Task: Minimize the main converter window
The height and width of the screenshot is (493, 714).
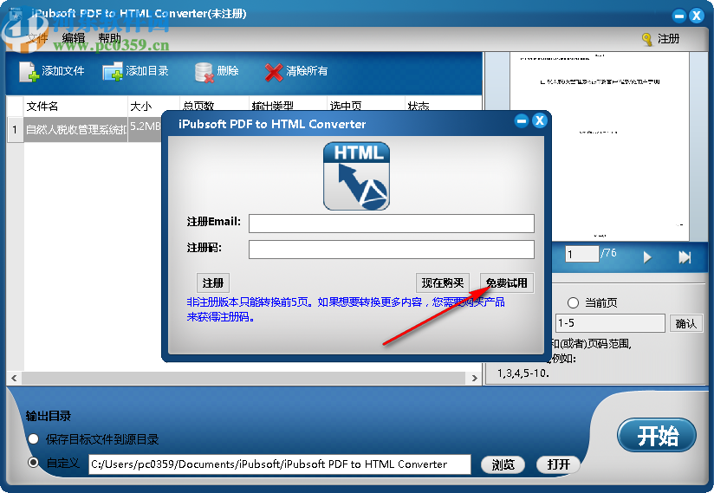Action: (x=679, y=16)
